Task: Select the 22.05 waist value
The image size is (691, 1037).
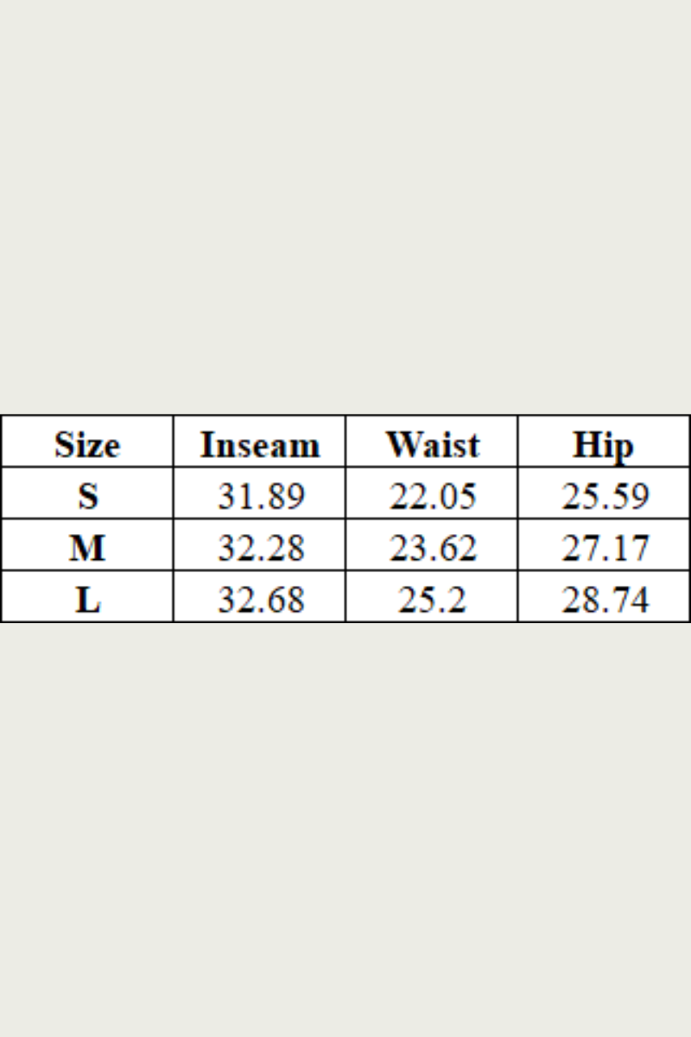Action: pos(432,496)
